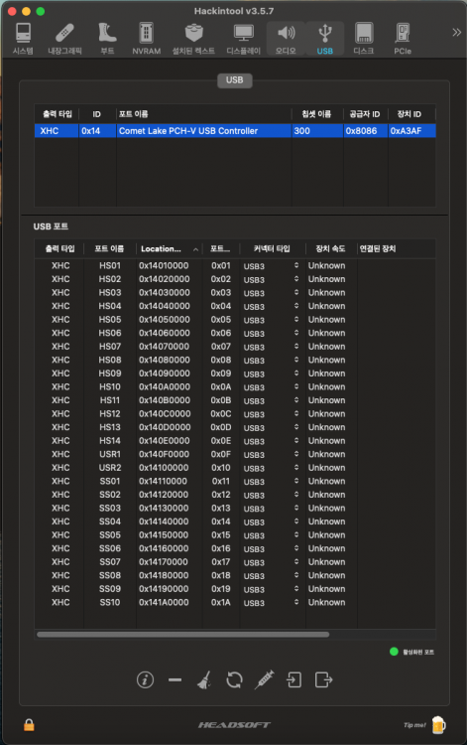Open connector type dropdown for HS10
Viewport: 467px width, 745px height.
pos(296,386)
